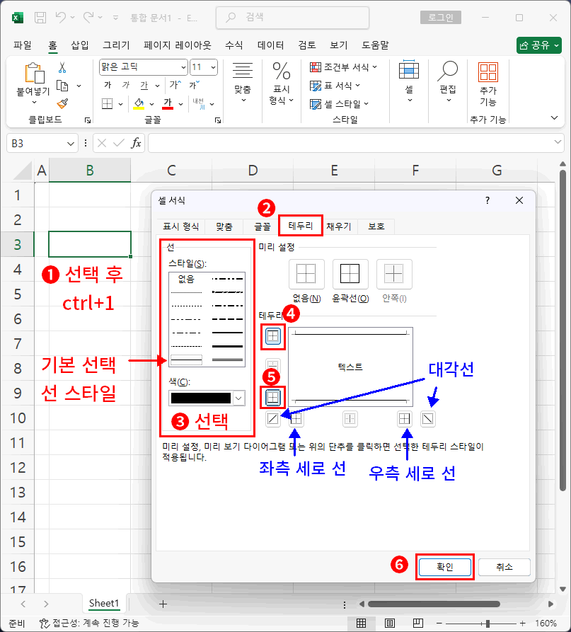Click the 추가 기능 add-ins icon
This screenshot has height=632, width=571.
[x=488, y=72]
